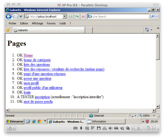
Task: Open the recent pages dropdown arrow
Action: (21, 17)
